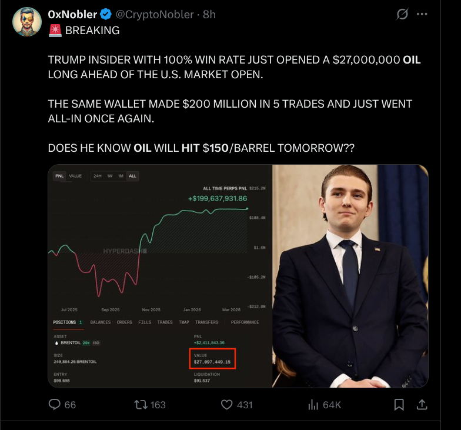This screenshot has width=461, height=430.
Task: Click the 8h post timestamp
Action: 209,15
